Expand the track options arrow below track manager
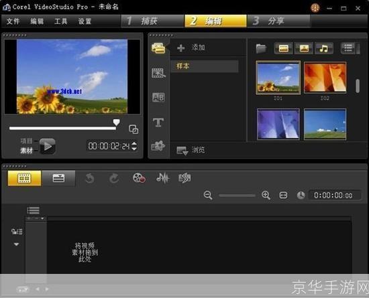The height and width of the screenshot is (298, 369). (x=16, y=244)
